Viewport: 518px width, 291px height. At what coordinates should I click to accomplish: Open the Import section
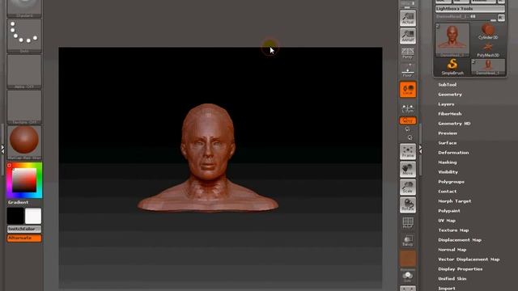click(x=447, y=289)
